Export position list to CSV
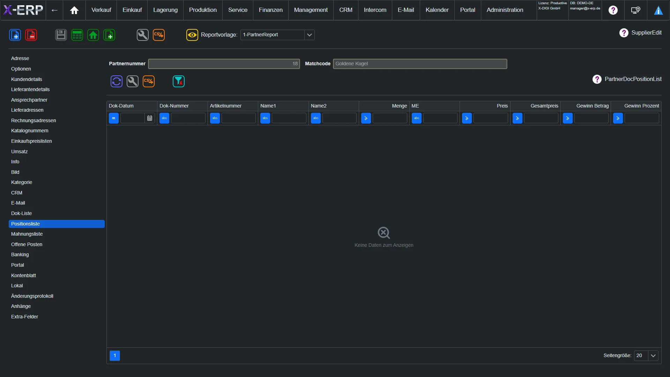The image size is (670, 377). (149, 81)
